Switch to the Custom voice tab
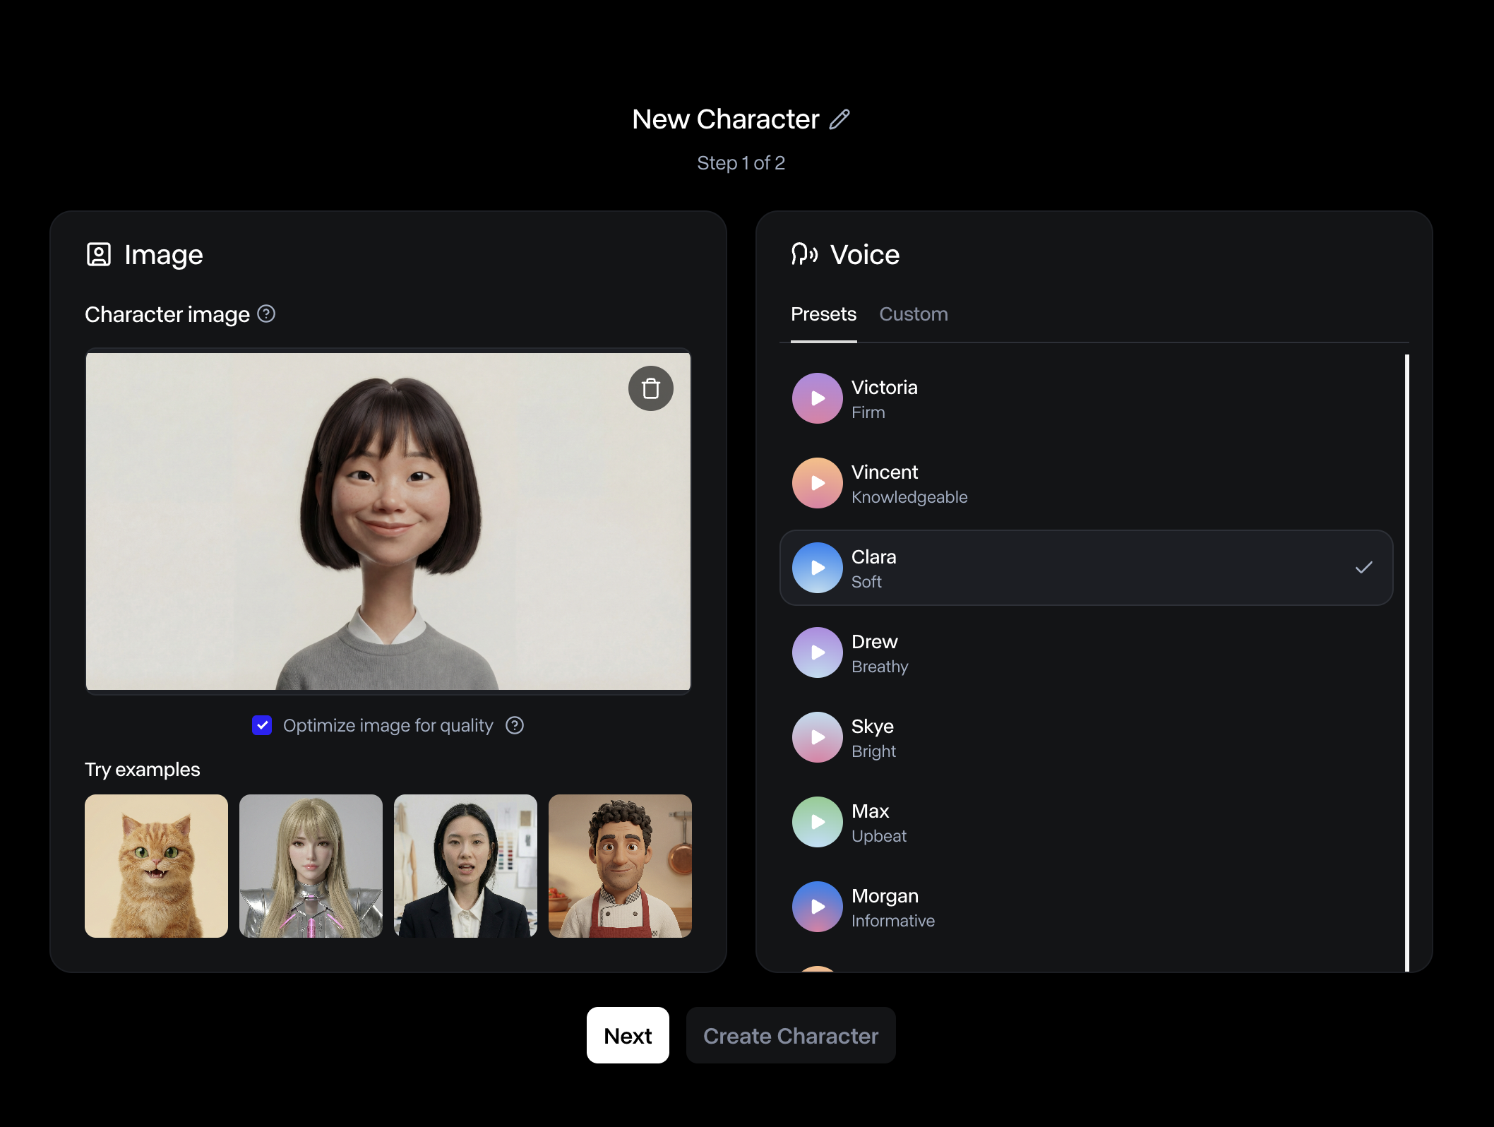1494x1127 pixels. (x=914, y=314)
